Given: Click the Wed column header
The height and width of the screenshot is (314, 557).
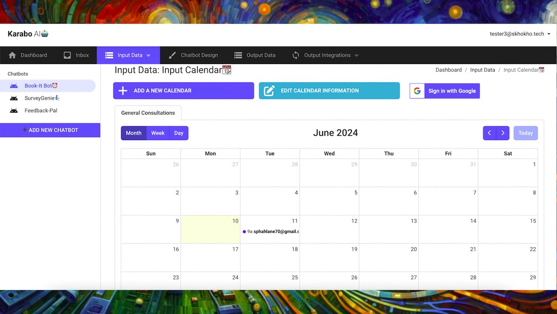Looking at the screenshot, I should pos(329,153).
